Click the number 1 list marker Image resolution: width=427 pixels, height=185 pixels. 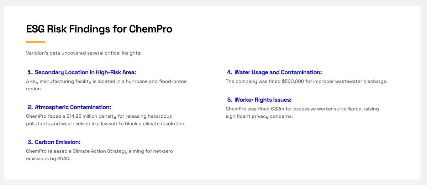point(30,72)
